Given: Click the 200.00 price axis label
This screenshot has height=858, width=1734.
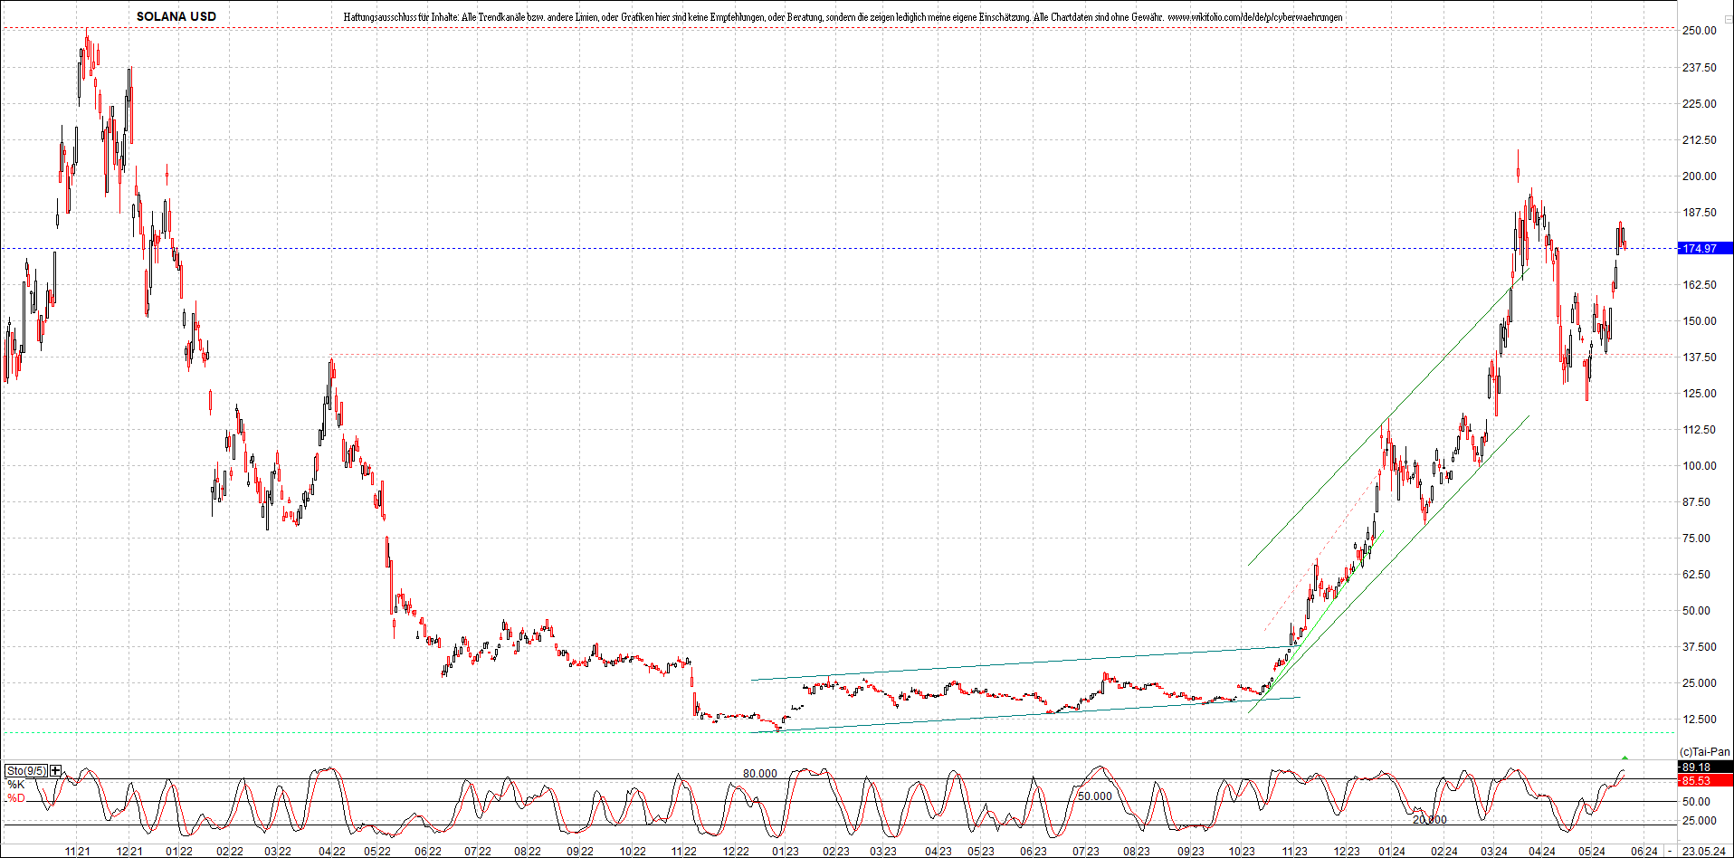Looking at the screenshot, I should 1699,176.
